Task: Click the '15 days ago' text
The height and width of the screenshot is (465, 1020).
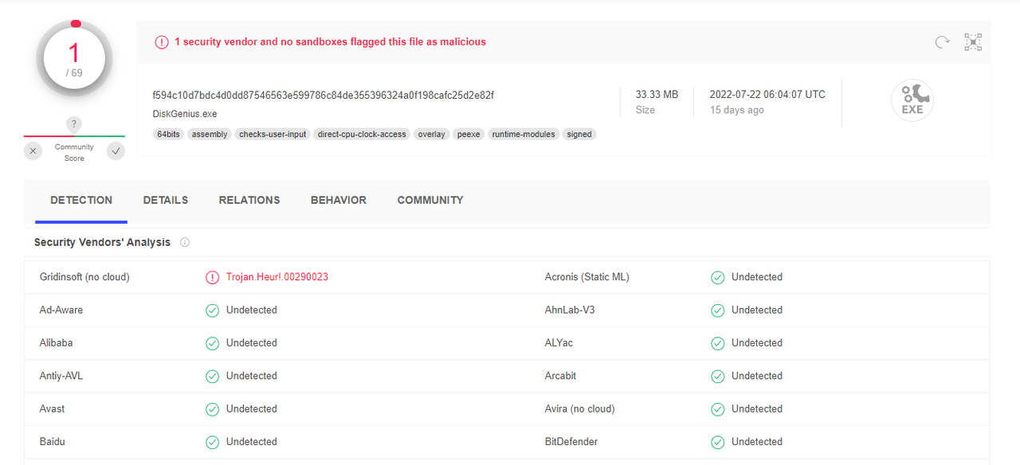Action: pos(737,110)
